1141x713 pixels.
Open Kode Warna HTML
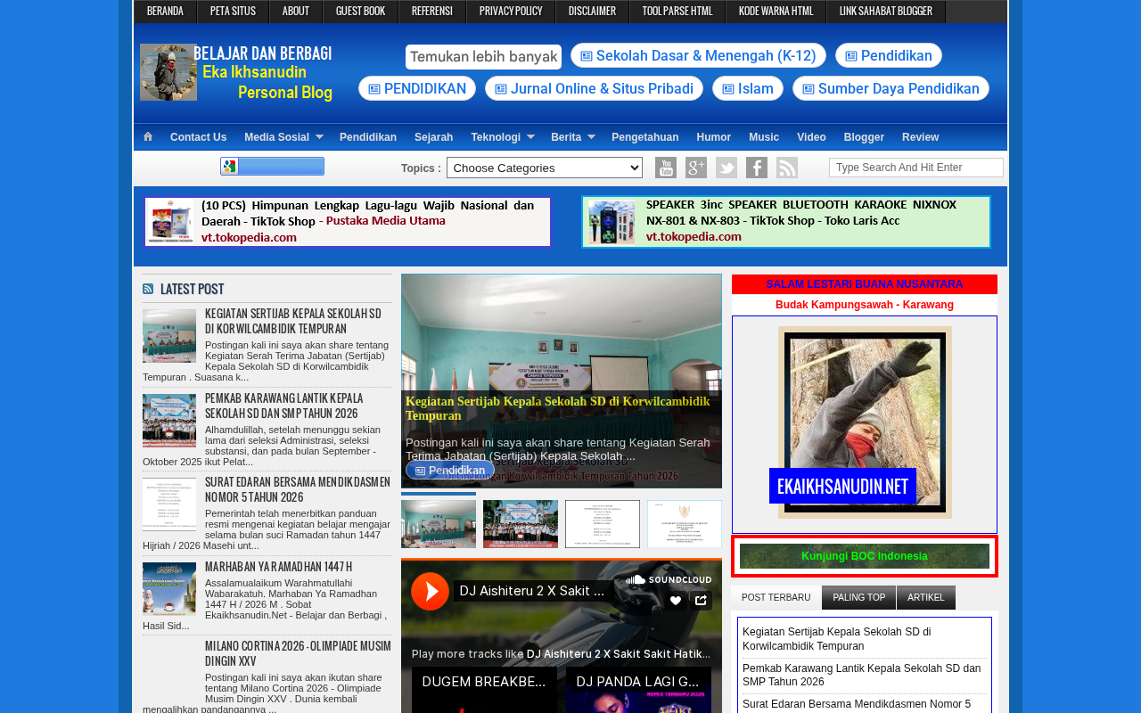click(776, 12)
